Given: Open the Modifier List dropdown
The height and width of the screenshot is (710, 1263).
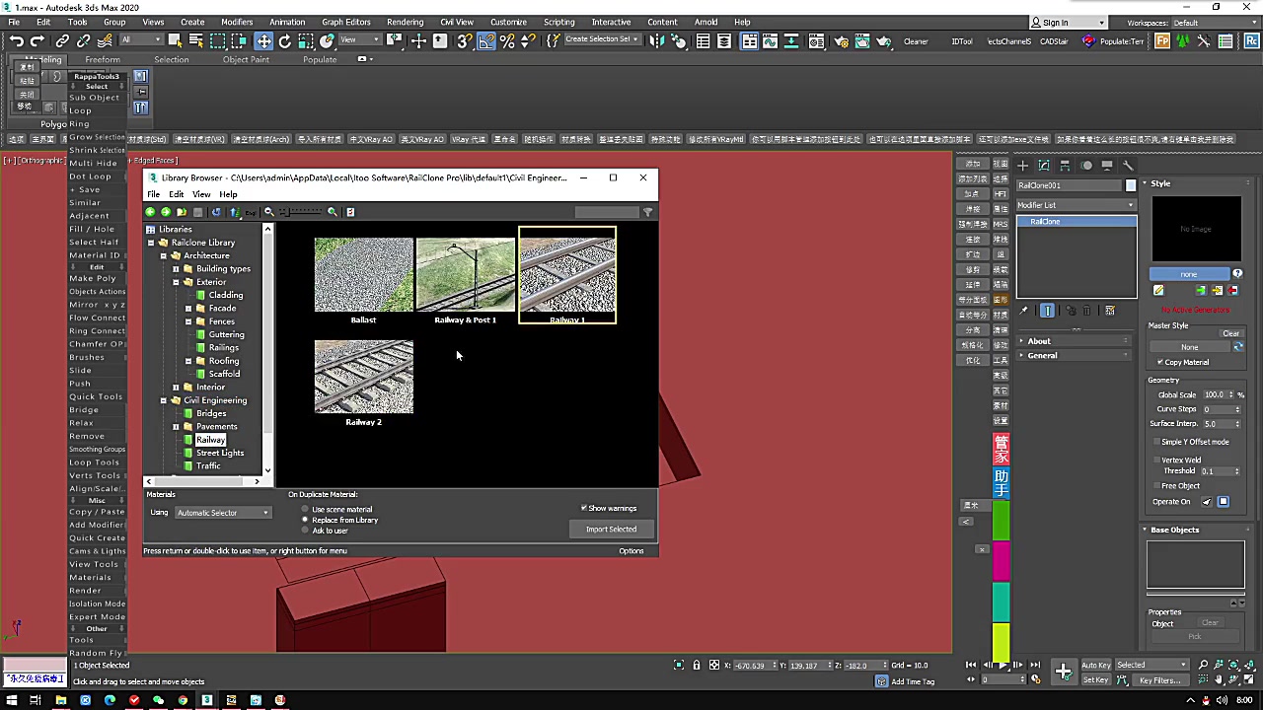Looking at the screenshot, I should click(x=1076, y=205).
